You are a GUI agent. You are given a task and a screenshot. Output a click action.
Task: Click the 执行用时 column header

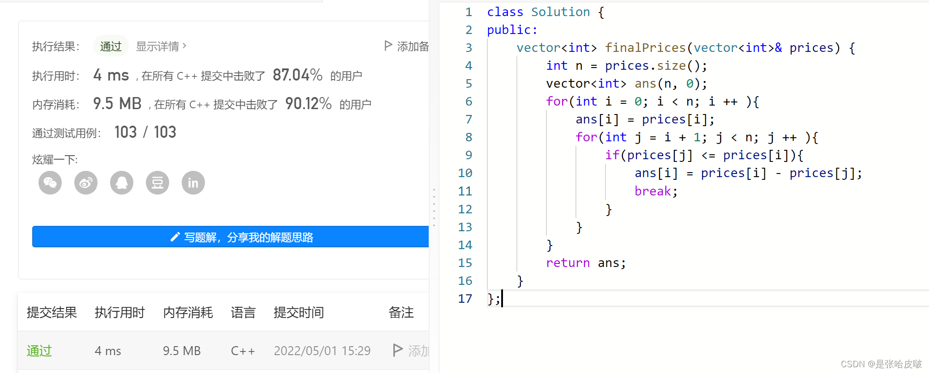120,312
